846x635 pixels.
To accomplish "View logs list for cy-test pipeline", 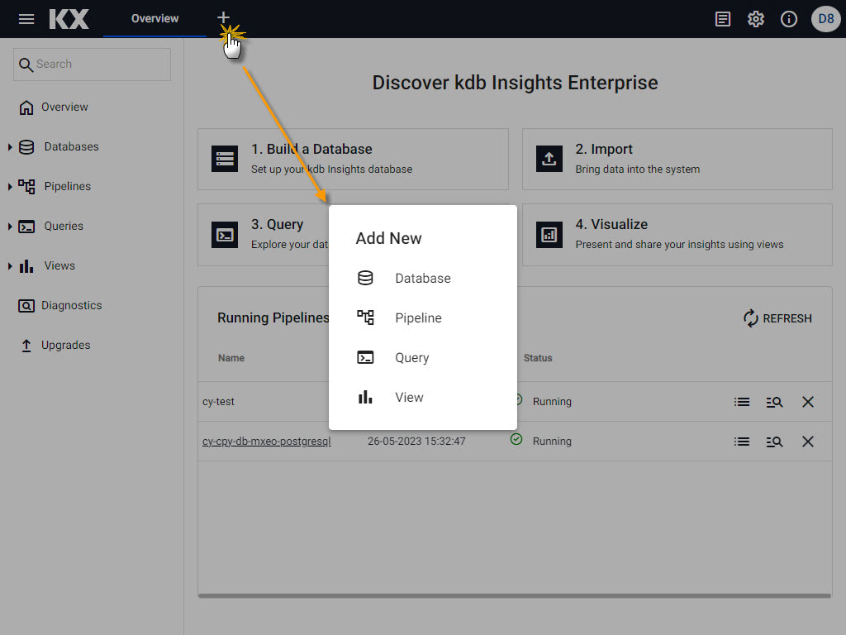I will click(x=742, y=402).
